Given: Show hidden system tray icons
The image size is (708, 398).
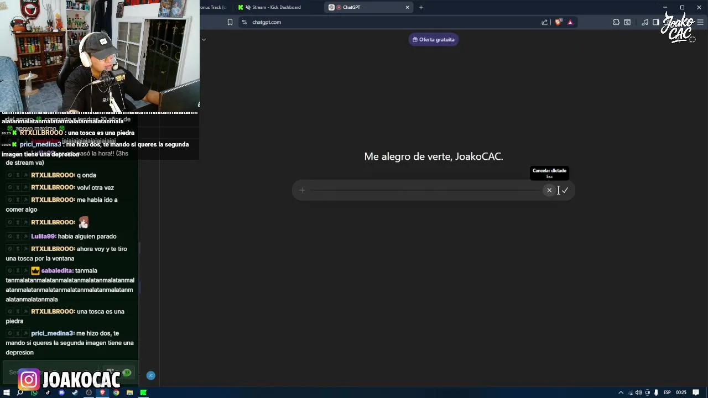Looking at the screenshot, I should click(x=621, y=392).
